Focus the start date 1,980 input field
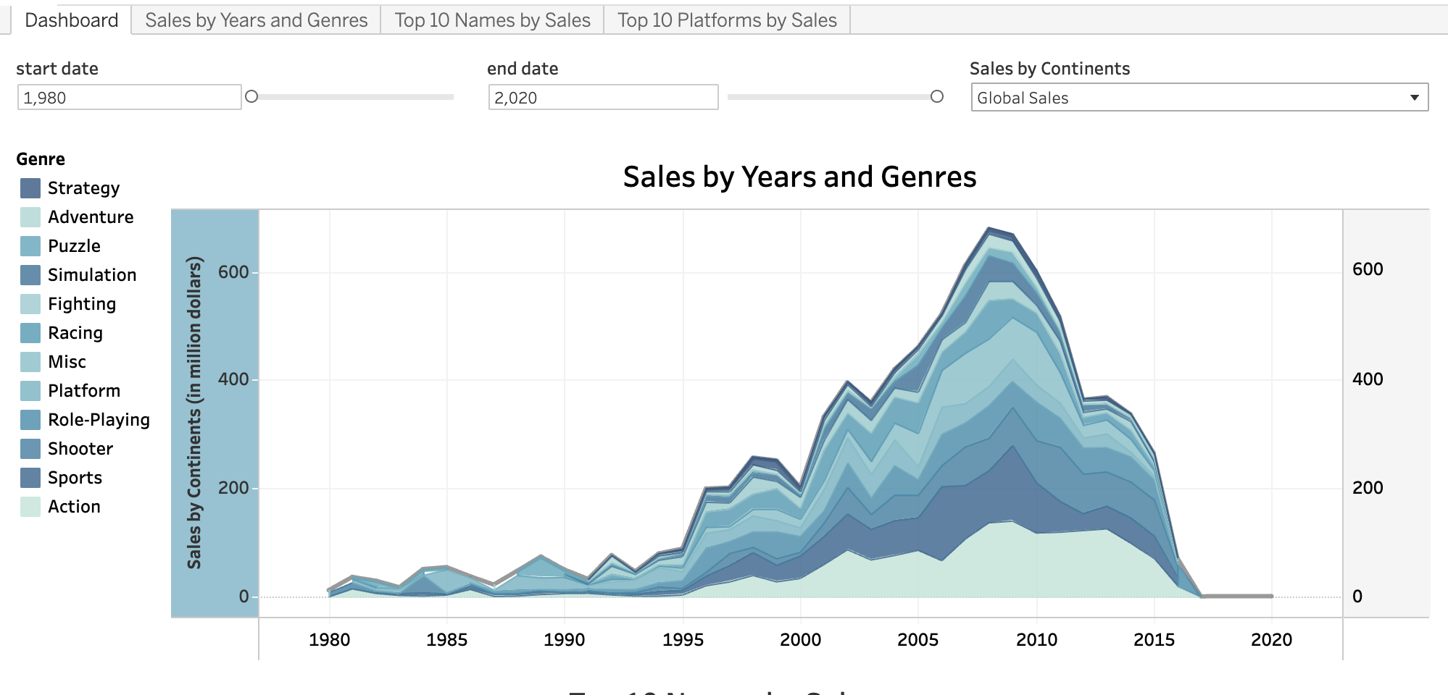The height and width of the screenshot is (695, 1448). coord(129,98)
